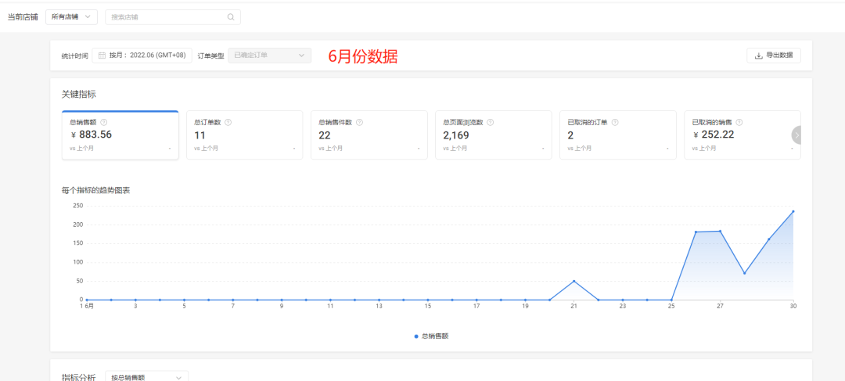845x381 pixels.
Task: Click help icon beside 总页面浏览数
Action: click(491, 122)
